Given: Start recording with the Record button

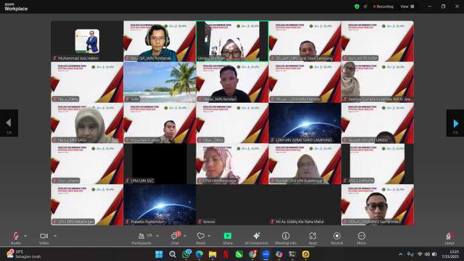Looking at the screenshot, I should click(x=337, y=236).
